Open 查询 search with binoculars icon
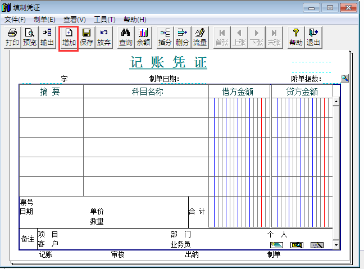 click(126, 38)
